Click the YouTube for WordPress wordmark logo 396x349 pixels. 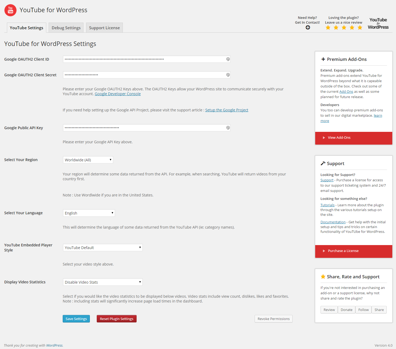(x=378, y=23)
